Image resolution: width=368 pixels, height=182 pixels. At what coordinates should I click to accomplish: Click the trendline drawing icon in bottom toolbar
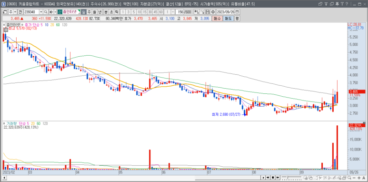click(x=335, y=178)
